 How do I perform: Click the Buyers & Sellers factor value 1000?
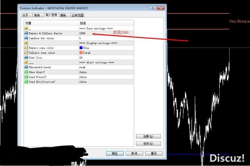(x=82, y=33)
